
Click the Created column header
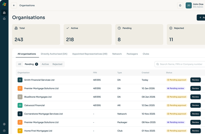click(145, 73)
